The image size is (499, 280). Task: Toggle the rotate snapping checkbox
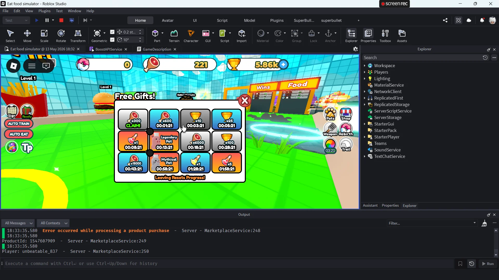[x=112, y=40]
